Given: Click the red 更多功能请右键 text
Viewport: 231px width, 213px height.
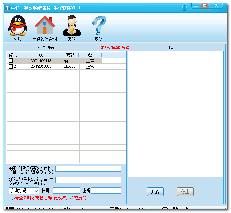Looking at the screenshot, I should 115,47.
